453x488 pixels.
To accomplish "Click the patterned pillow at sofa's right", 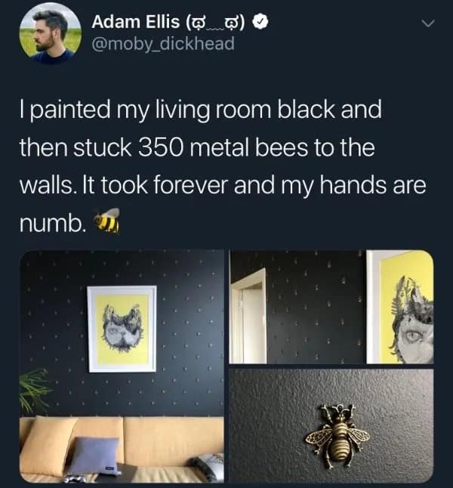I will tap(208, 467).
